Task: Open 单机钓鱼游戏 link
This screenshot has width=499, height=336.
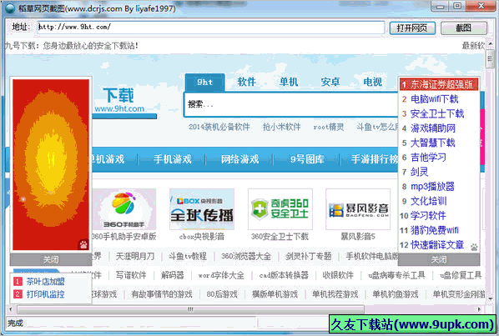Action: 396,294
